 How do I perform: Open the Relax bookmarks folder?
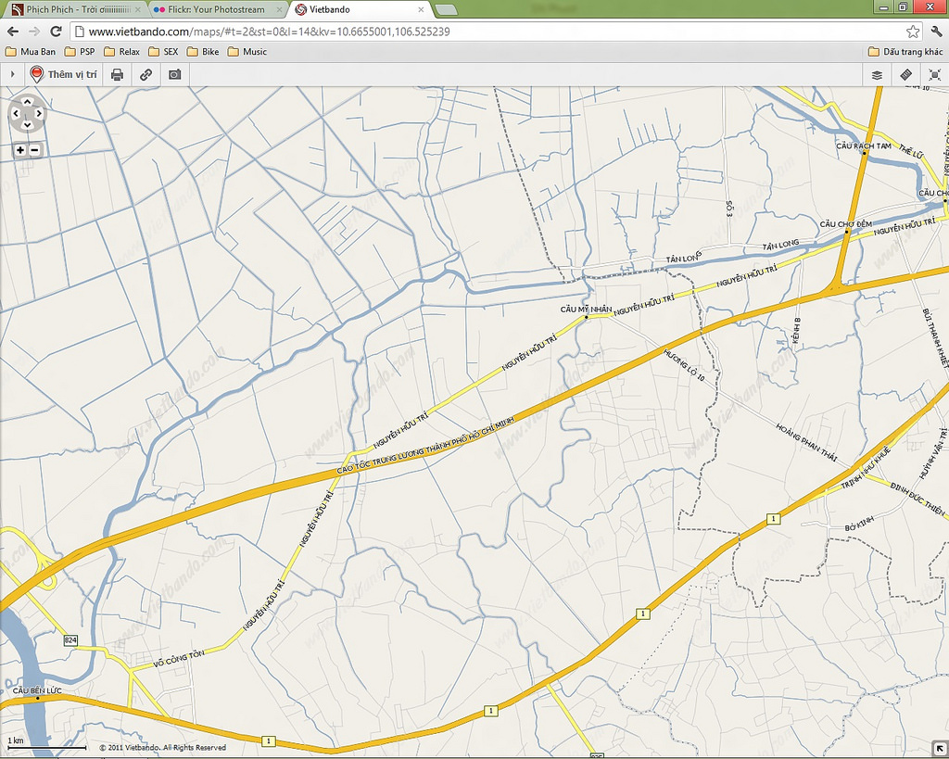click(x=122, y=52)
